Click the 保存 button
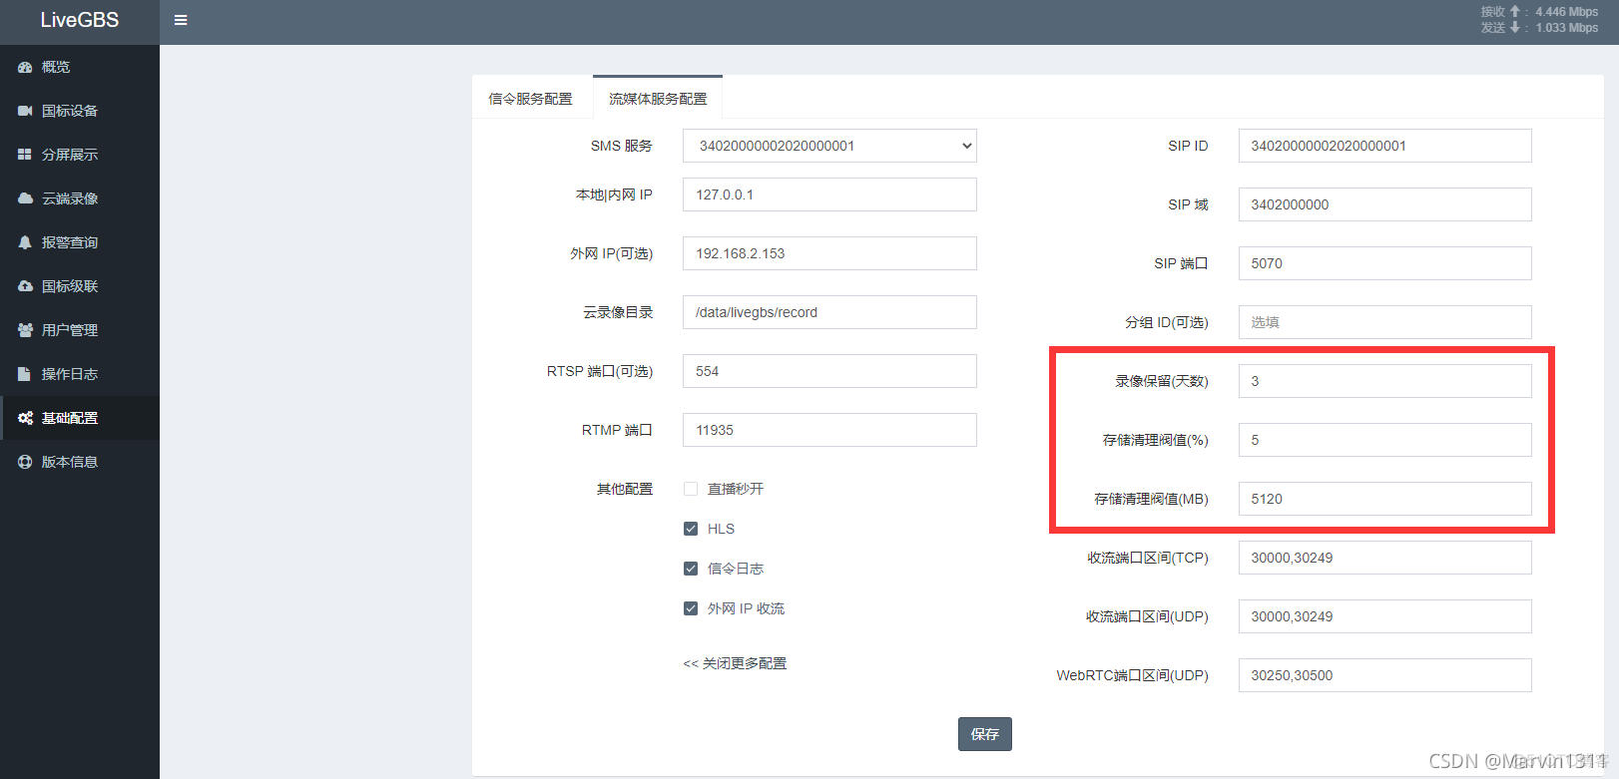The width and height of the screenshot is (1619, 779). point(985,734)
